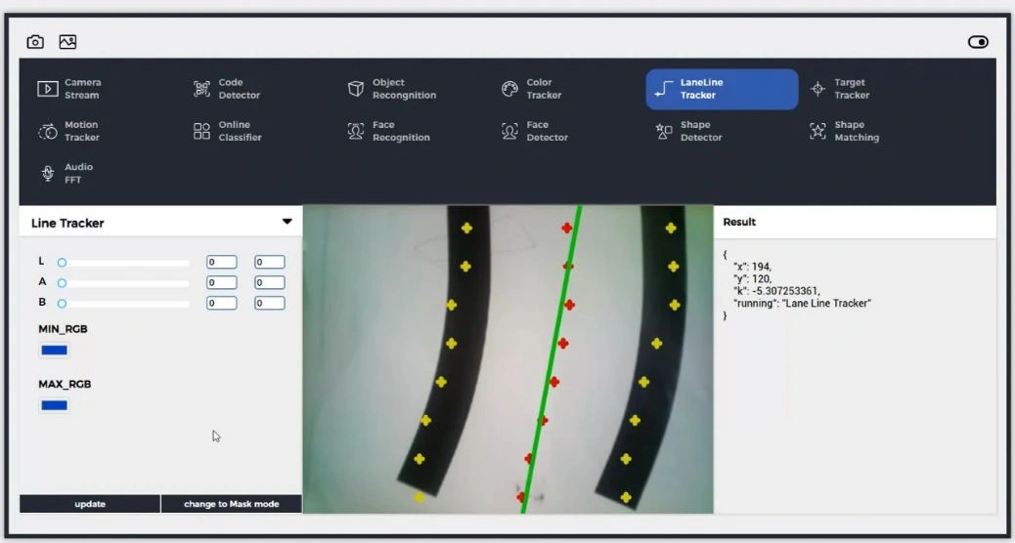Open Shape Matching star icon
This screenshot has width=1015, height=543.
(817, 131)
